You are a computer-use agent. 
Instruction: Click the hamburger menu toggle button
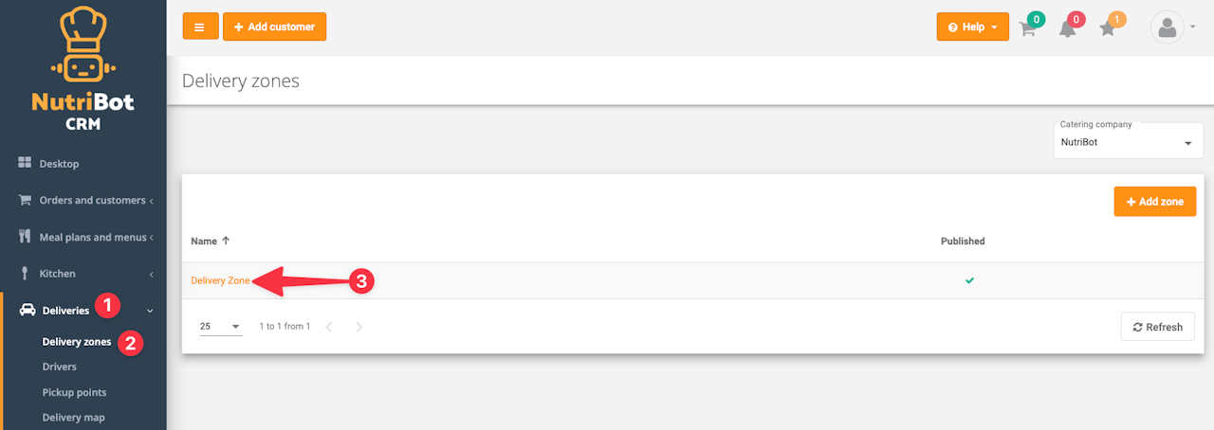click(200, 27)
